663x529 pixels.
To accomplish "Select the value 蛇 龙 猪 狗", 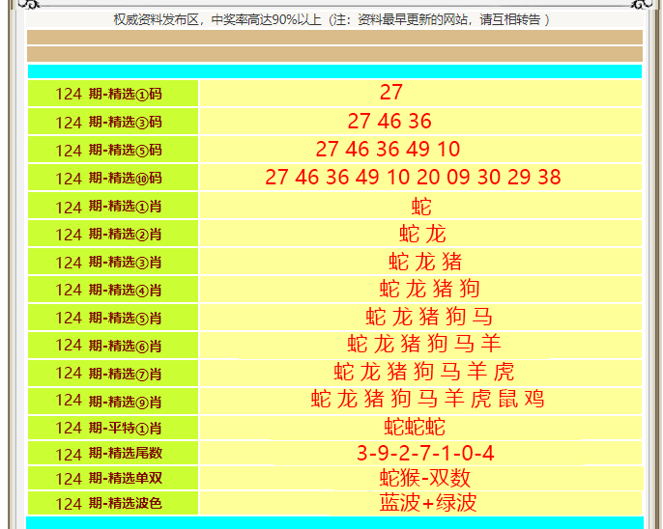I will pyautogui.click(x=429, y=289).
